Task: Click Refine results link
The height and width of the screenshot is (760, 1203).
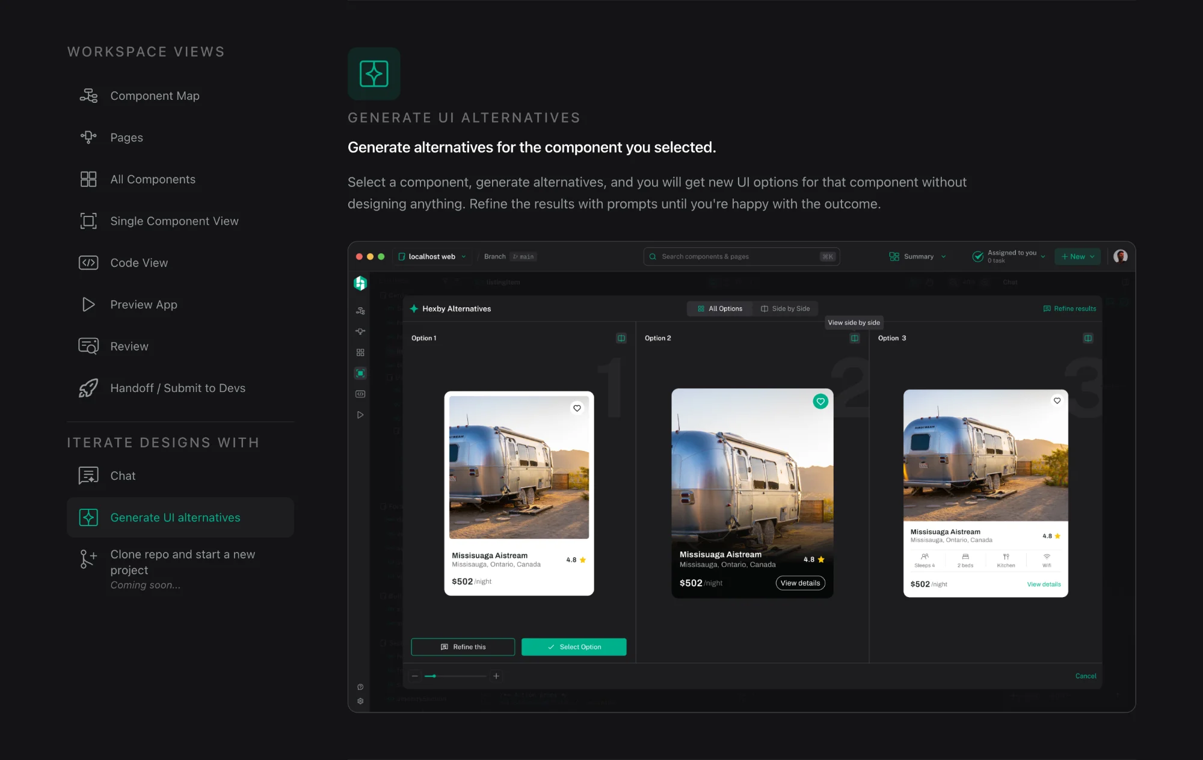Action: pos(1069,308)
